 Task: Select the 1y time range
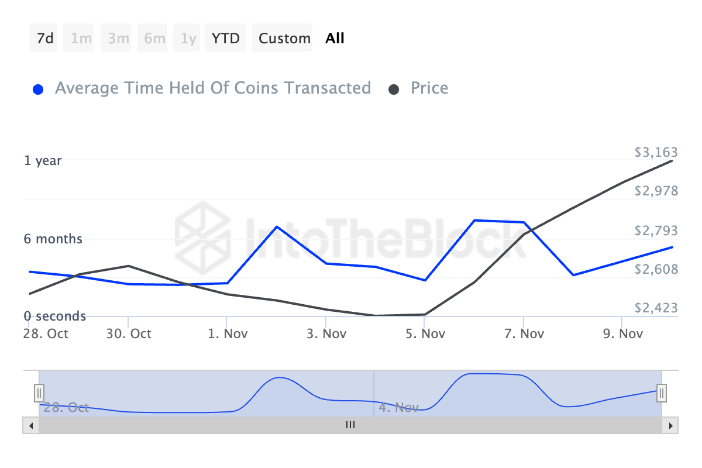(x=187, y=38)
